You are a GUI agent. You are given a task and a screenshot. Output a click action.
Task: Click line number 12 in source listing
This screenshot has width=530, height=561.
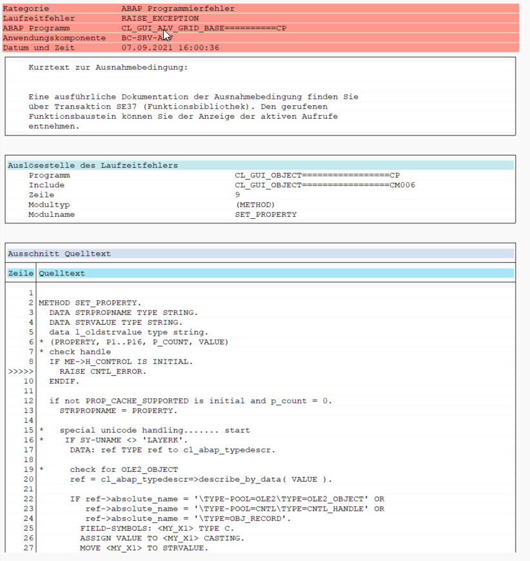[x=28, y=401]
